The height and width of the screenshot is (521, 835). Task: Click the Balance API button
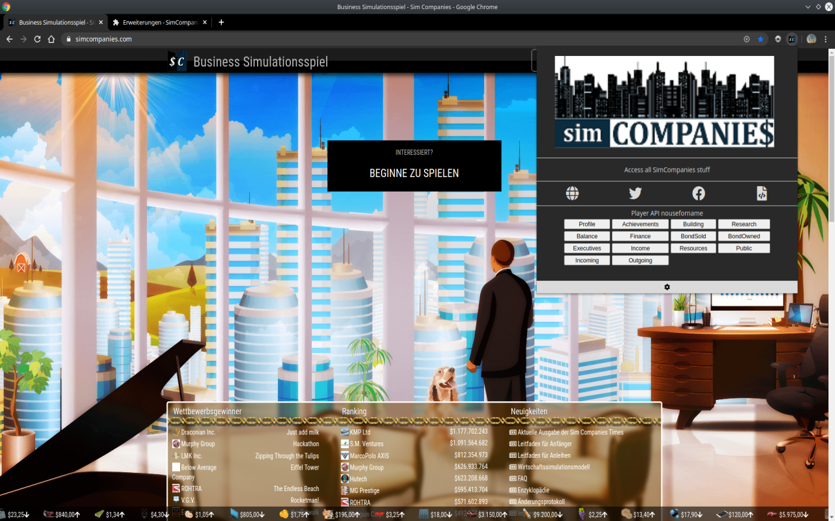click(x=587, y=236)
